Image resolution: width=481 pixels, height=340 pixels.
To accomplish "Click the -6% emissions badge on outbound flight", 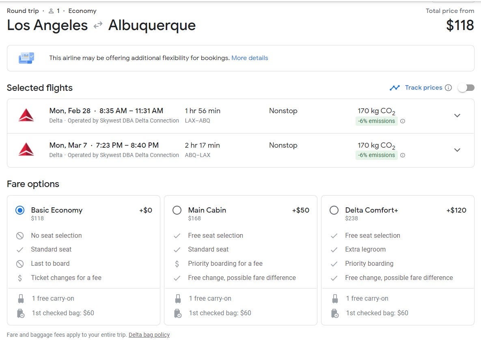I will (x=376, y=121).
